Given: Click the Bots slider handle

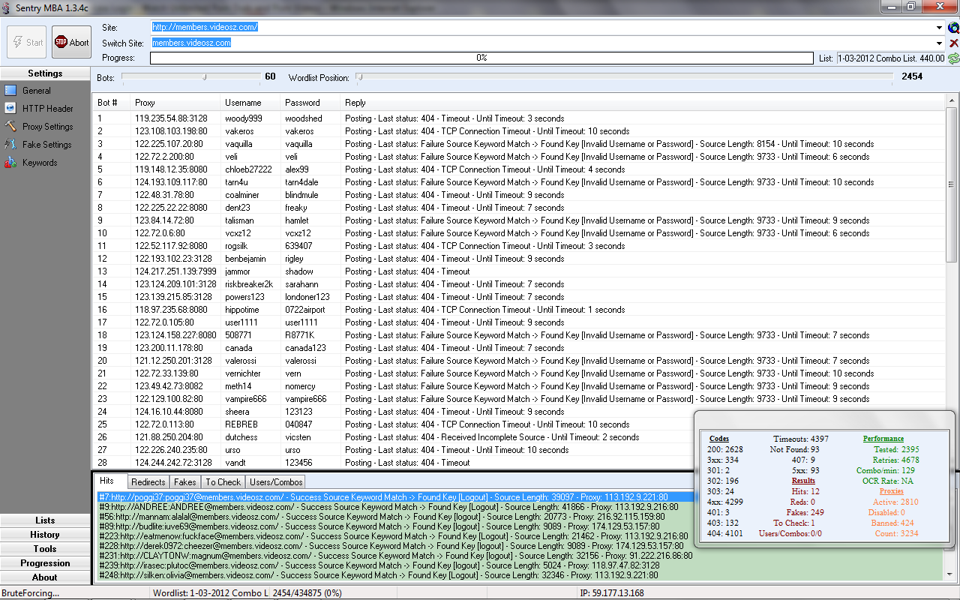Looking at the screenshot, I should pos(205,76).
